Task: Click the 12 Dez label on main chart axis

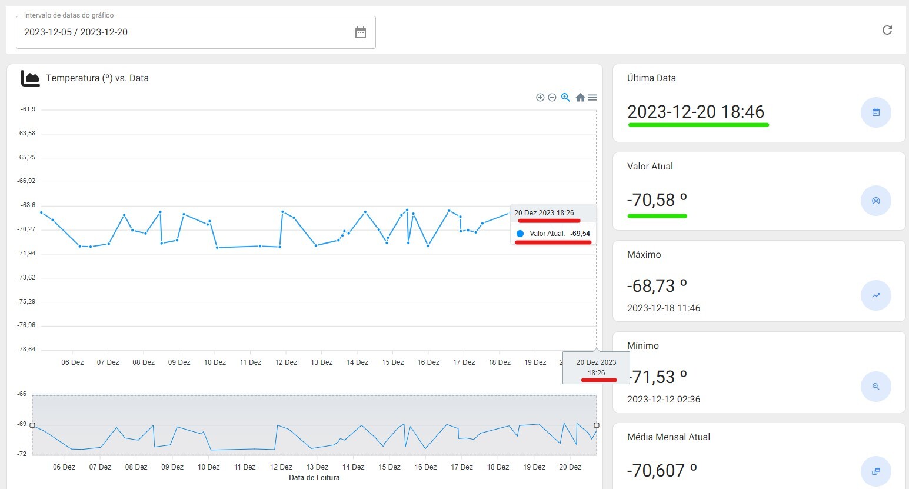Action: [x=286, y=362]
